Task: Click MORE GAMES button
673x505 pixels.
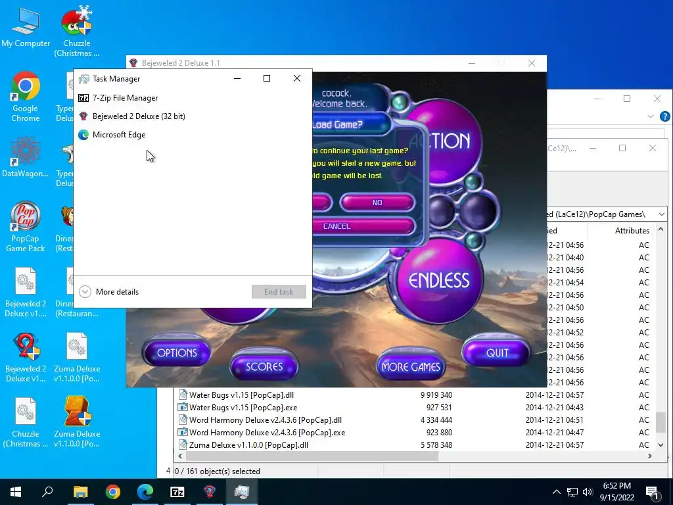Action: pos(411,367)
